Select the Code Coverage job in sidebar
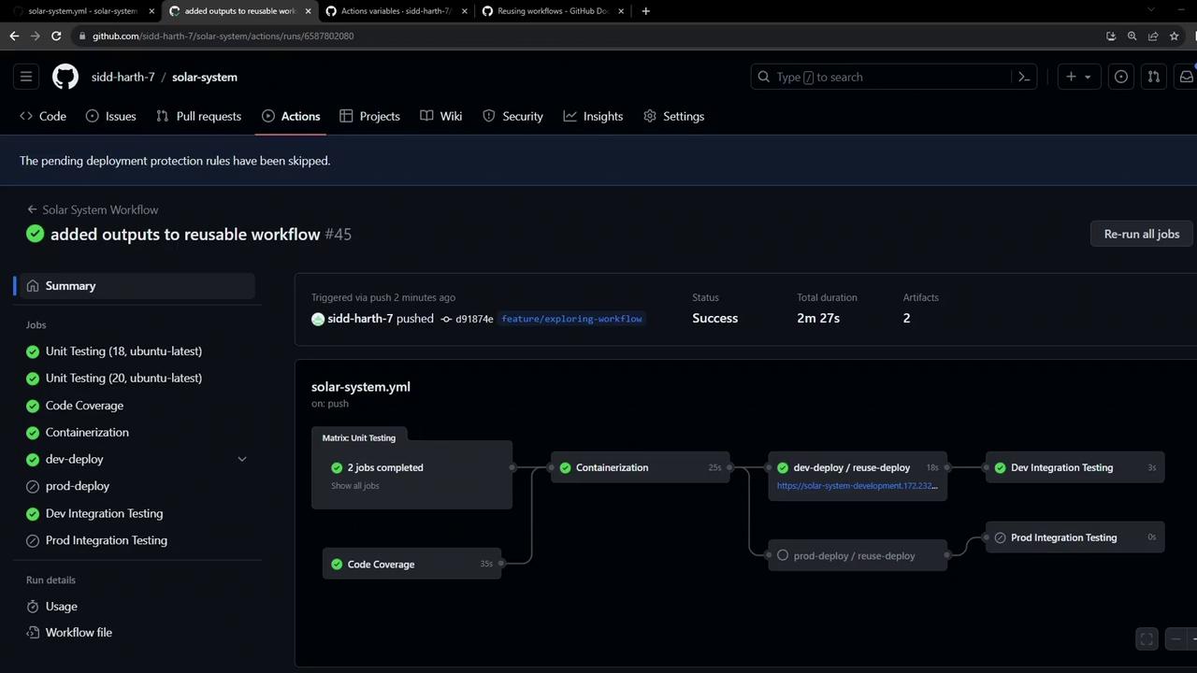1197x673 pixels. [x=84, y=405]
